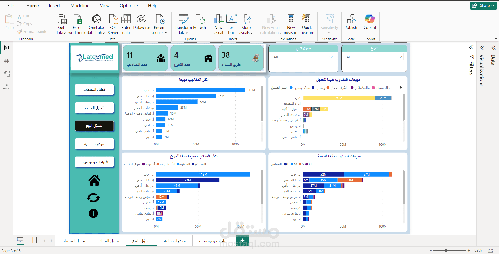Click the 112M bar for د. رحاب
Viewport: 499px width, 254px height.
(x=200, y=90)
